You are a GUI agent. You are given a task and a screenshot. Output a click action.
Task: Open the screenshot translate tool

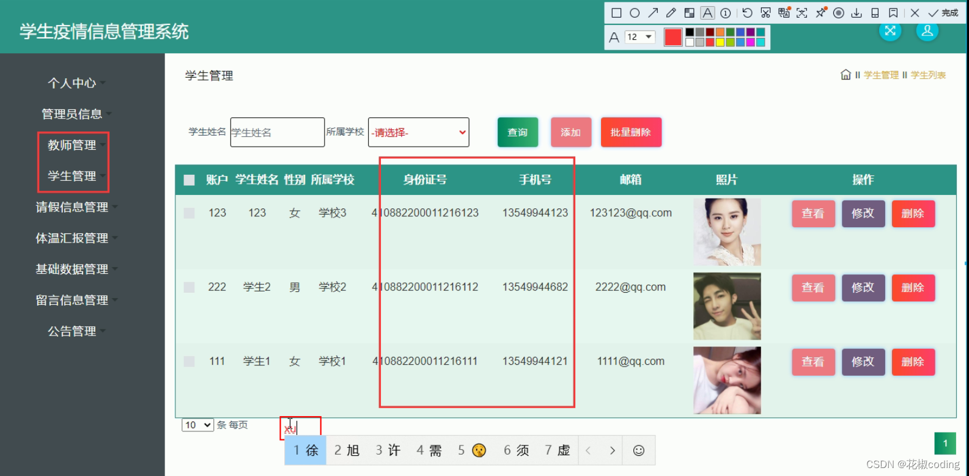coord(784,12)
